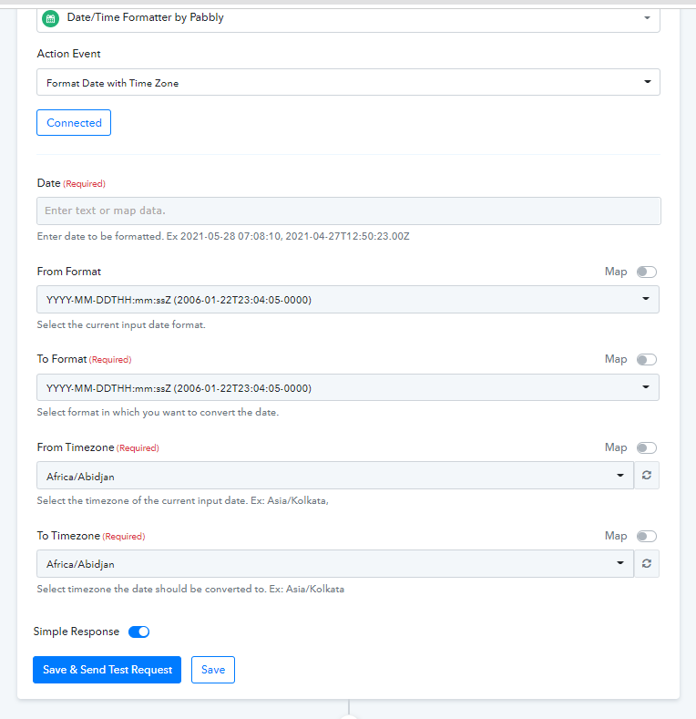
Task: Toggle Map switch for To Format
Action: pos(647,359)
